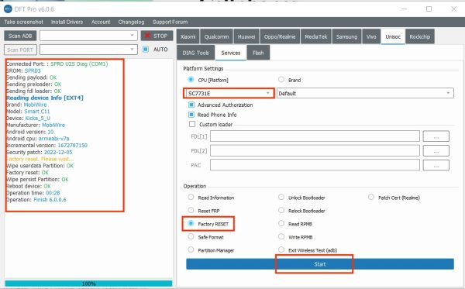Click '1672797150' incremental version value
This screenshot has width=465, height=289.
pyautogui.click(x=73, y=145)
